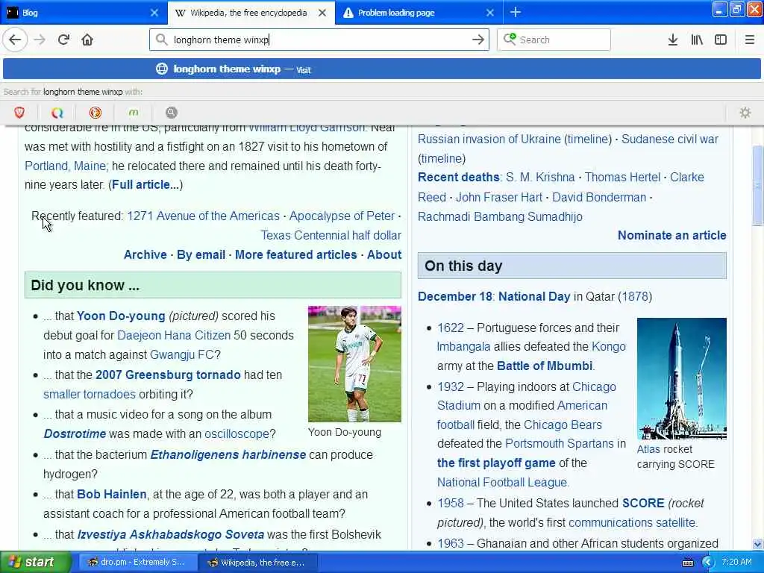
Task: Open the library bookmarks icon
Action: click(x=697, y=40)
